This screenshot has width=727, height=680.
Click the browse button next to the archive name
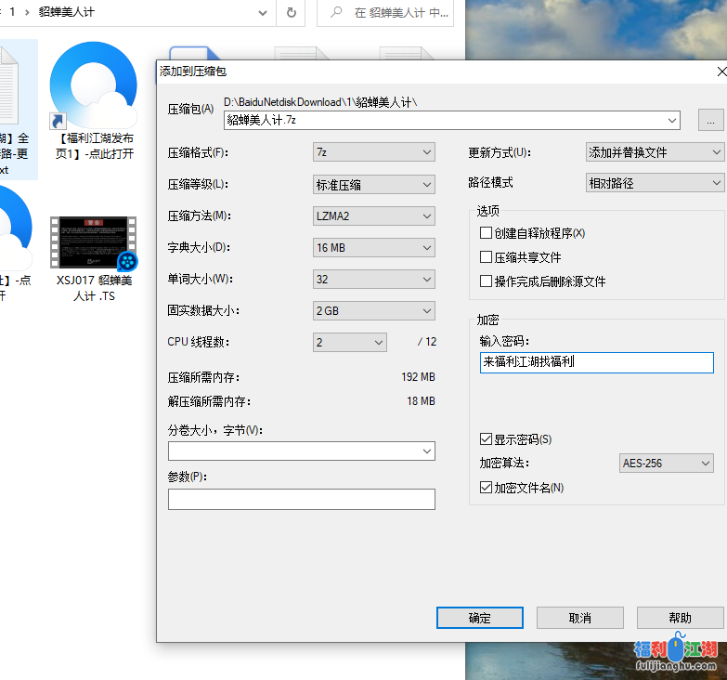click(x=710, y=120)
